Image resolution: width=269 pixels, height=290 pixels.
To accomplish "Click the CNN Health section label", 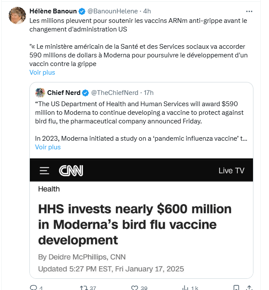I will tap(49, 189).
